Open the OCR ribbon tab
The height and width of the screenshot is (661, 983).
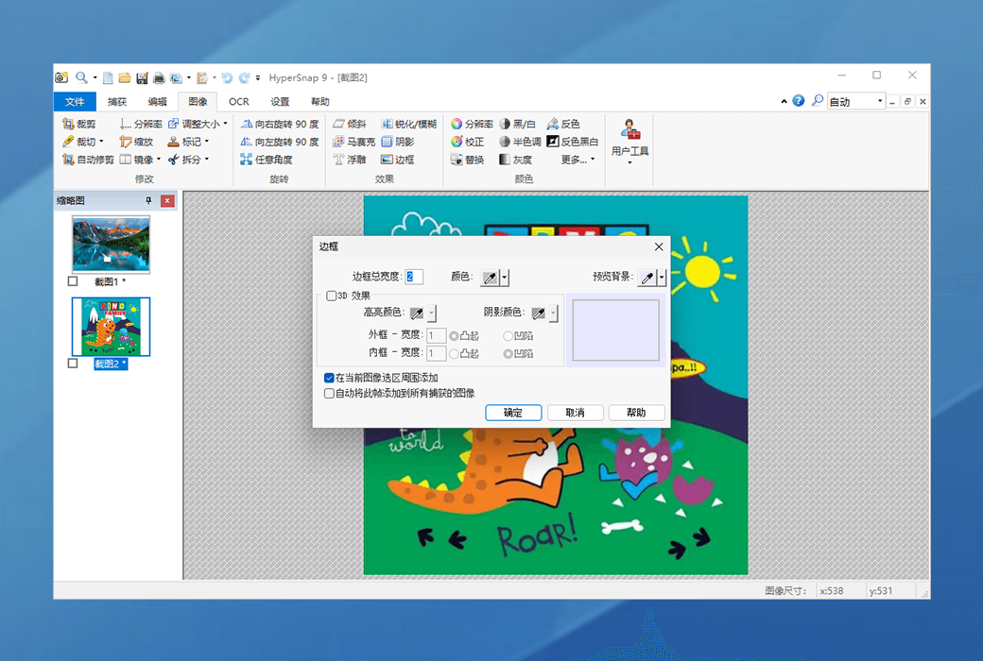pyautogui.click(x=238, y=102)
